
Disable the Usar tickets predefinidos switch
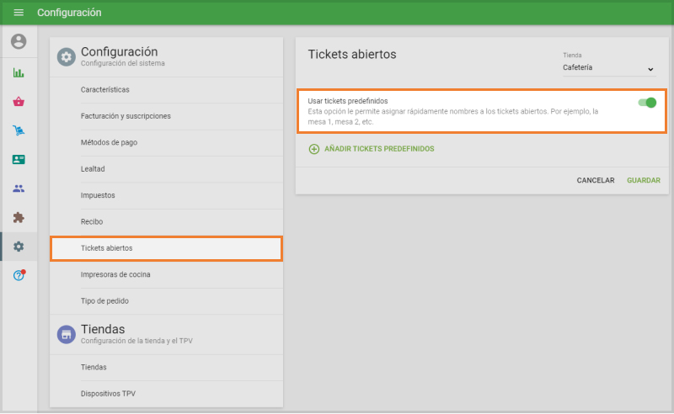click(x=647, y=103)
